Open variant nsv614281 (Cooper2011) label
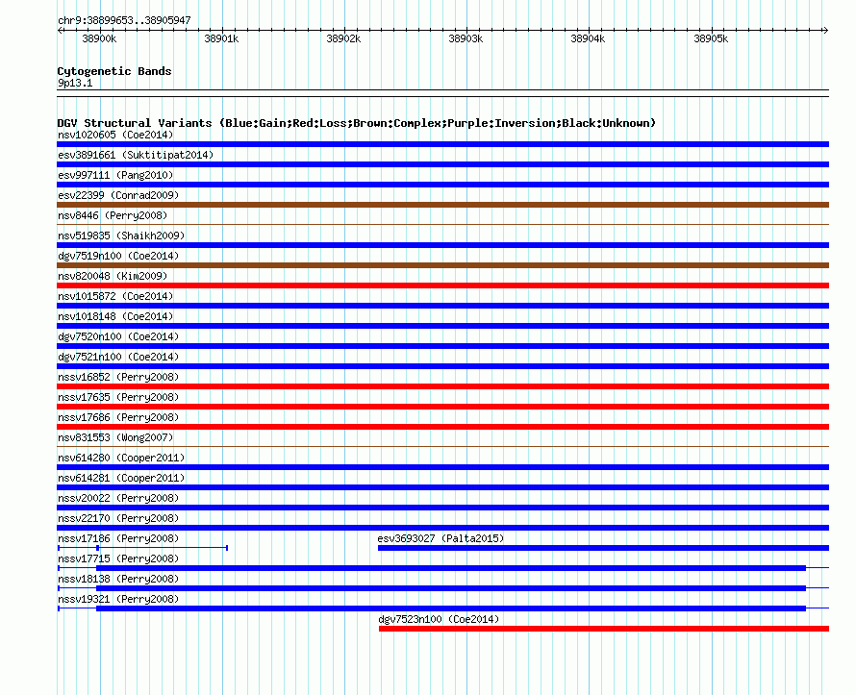 [x=122, y=478]
